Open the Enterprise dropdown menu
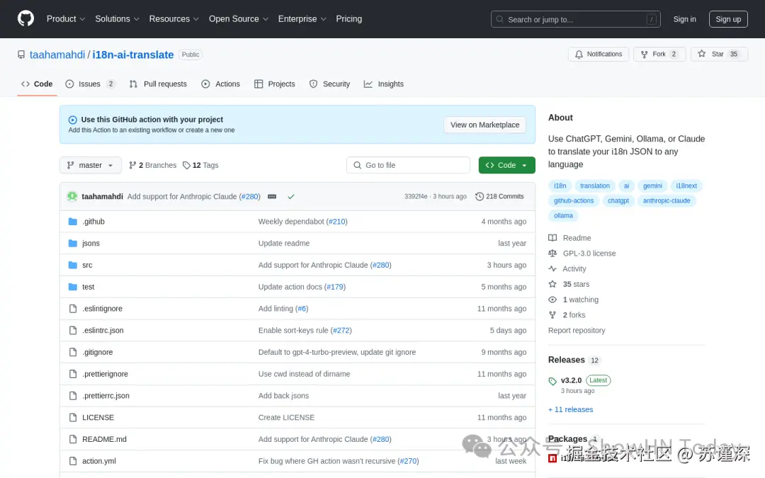The height and width of the screenshot is (478, 765). click(x=302, y=18)
